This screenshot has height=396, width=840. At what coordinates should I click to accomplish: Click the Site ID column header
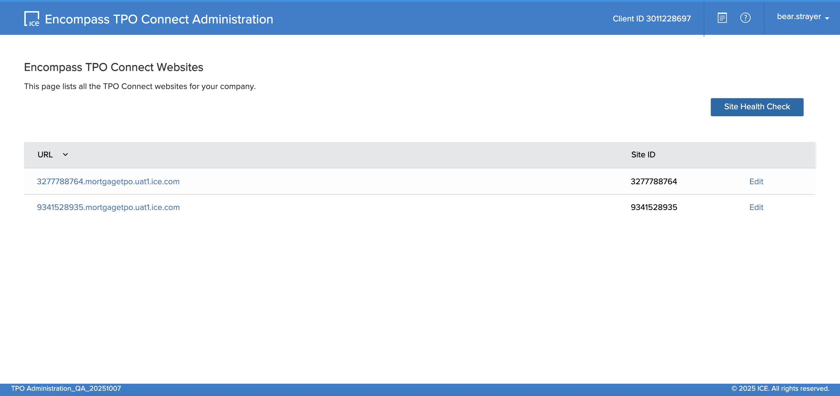[643, 154]
